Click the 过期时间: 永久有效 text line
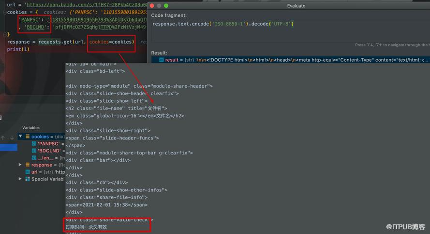The height and width of the screenshot is (234, 430). [86, 227]
